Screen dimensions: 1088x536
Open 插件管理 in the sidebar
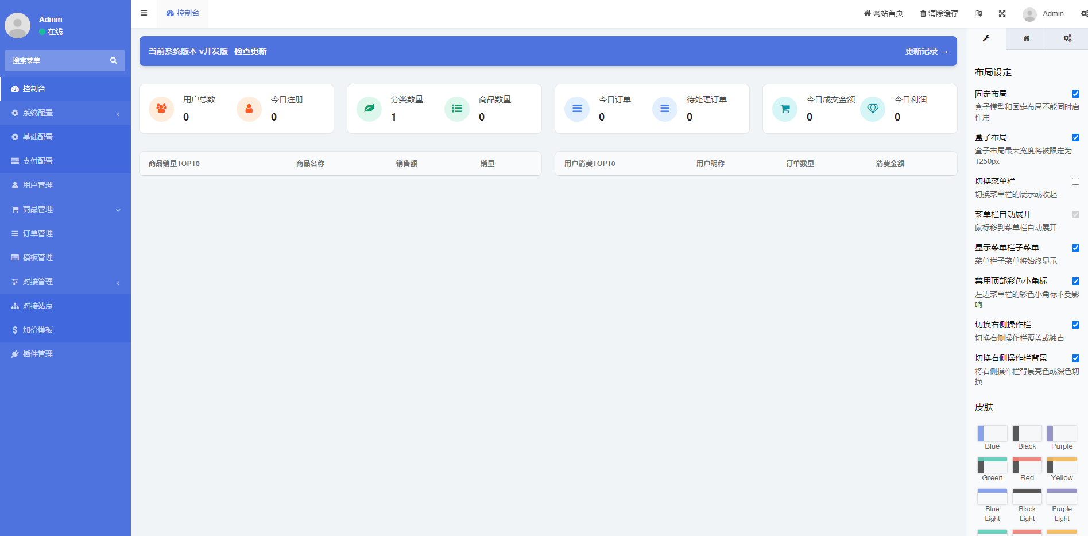coord(65,354)
